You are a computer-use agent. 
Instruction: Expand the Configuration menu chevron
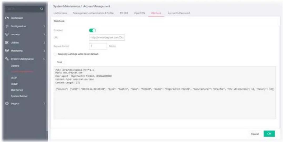point(44,26)
